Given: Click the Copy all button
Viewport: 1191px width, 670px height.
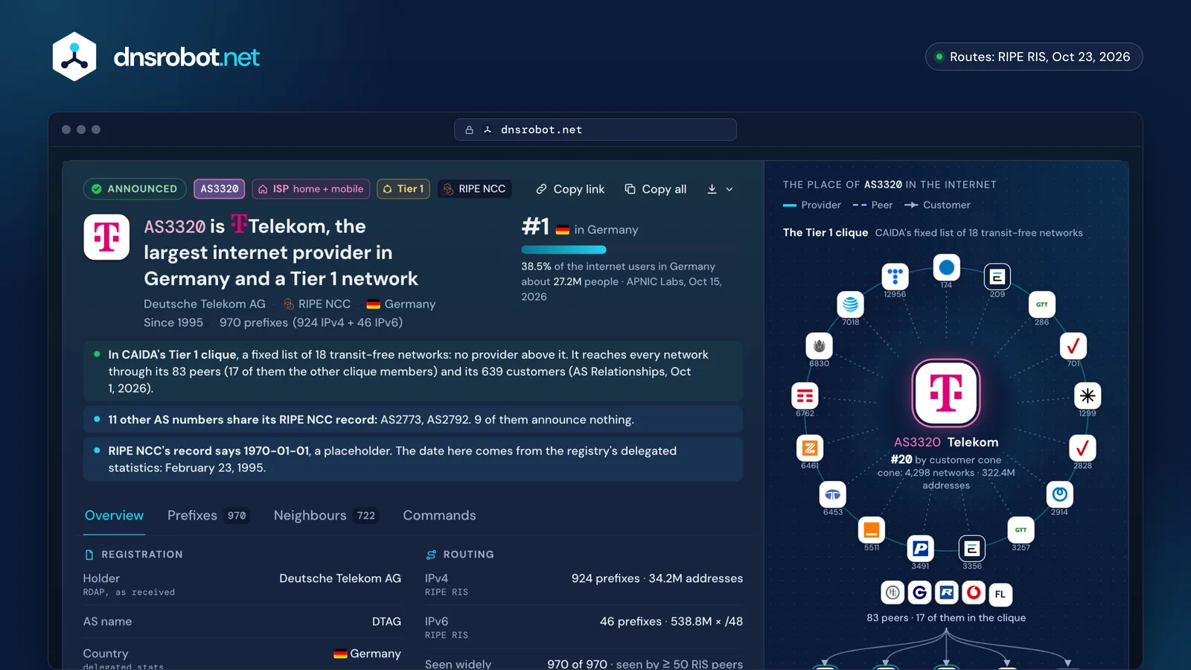Looking at the screenshot, I should (655, 189).
